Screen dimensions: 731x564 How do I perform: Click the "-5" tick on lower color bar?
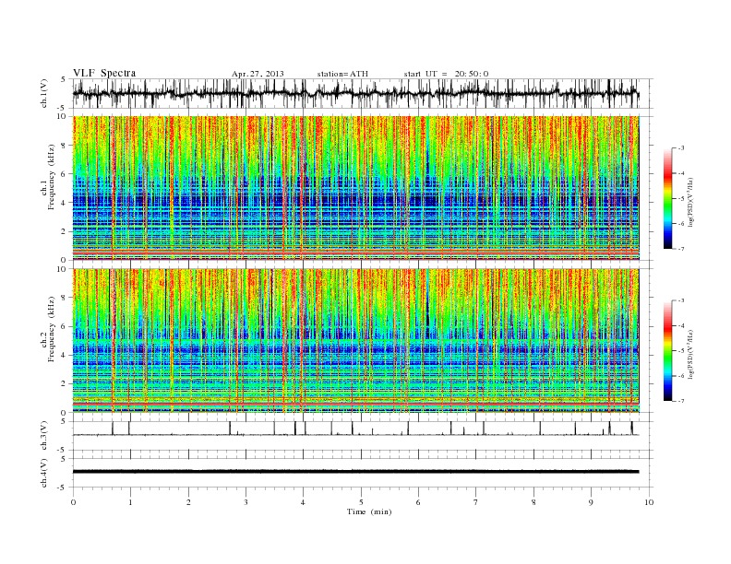coord(680,351)
